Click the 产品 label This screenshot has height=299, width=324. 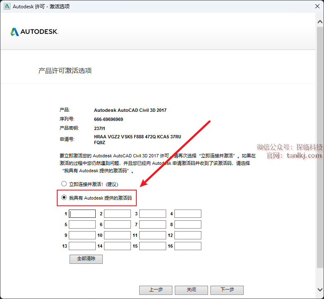point(65,110)
